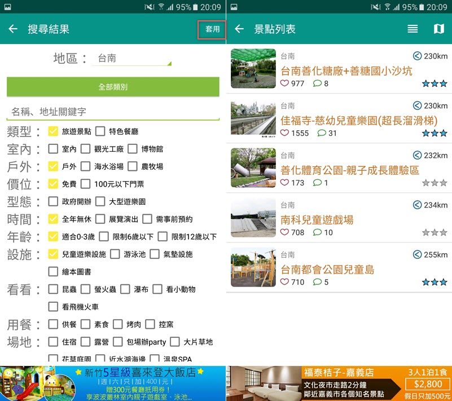The width and height of the screenshot is (452, 401).
Task: Tap distance arrow icon beside 234km
Action: [x=417, y=205]
